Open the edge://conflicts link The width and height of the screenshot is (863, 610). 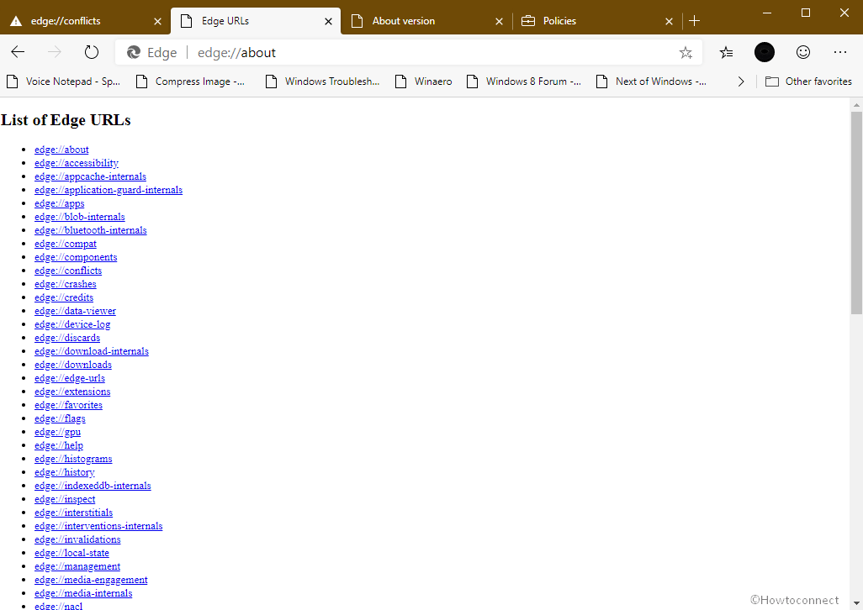68,271
